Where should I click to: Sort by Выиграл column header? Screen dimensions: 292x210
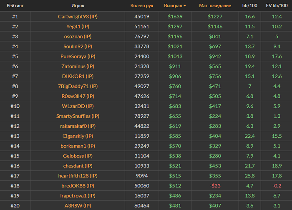coord(175,5)
